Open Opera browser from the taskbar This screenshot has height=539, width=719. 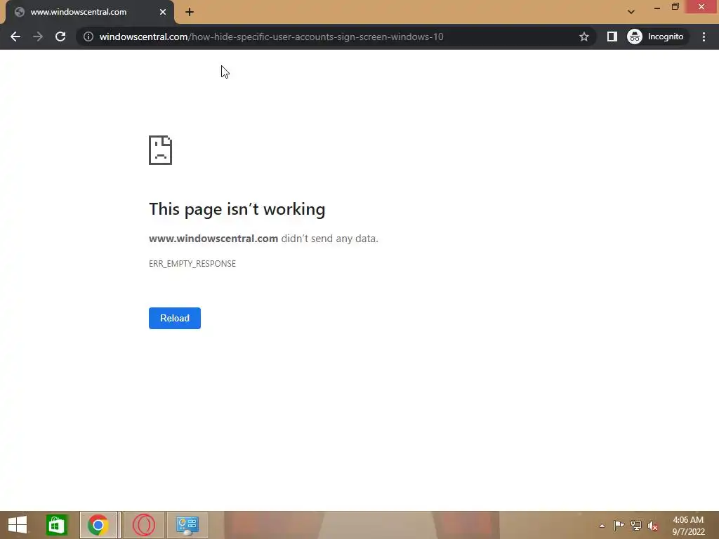[x=143, y=525]
